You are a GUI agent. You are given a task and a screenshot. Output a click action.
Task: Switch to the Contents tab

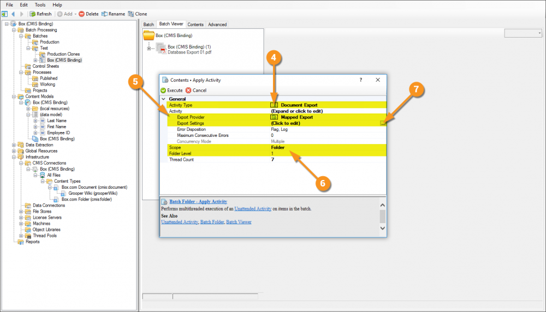[x=195, y=25]
